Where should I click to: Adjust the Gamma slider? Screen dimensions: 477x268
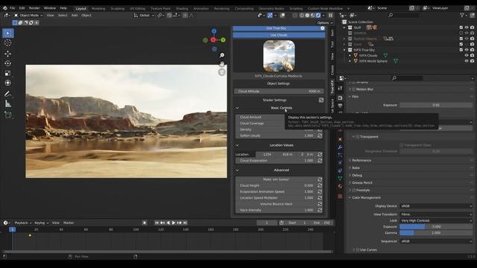tap(436, 233)
